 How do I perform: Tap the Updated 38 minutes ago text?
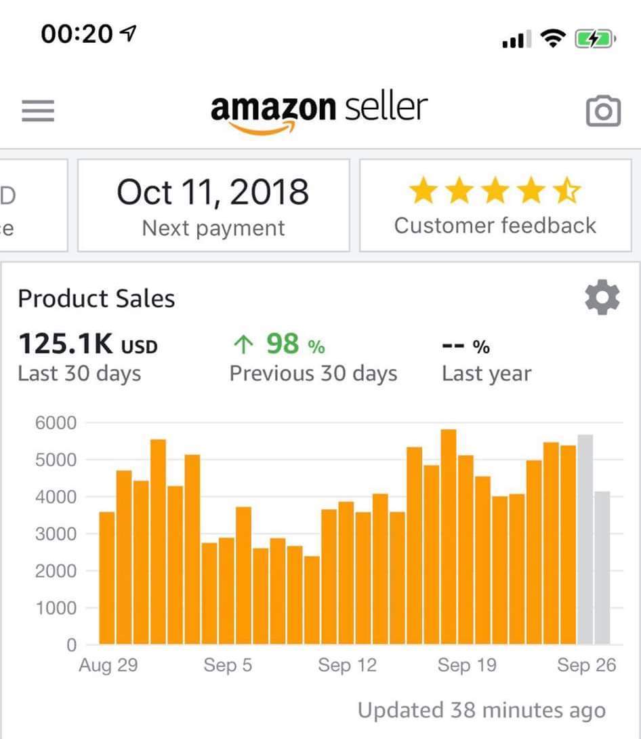(482, 711)
